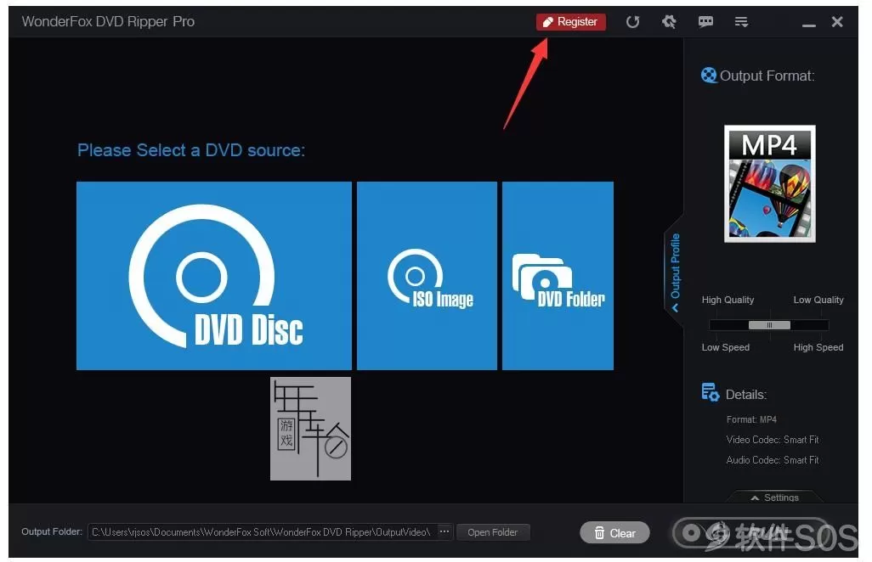Click 'Please Select a DVD source:' heading
Image resolution: width=872 pixels, height=562 pixels.
pos(191,150)
